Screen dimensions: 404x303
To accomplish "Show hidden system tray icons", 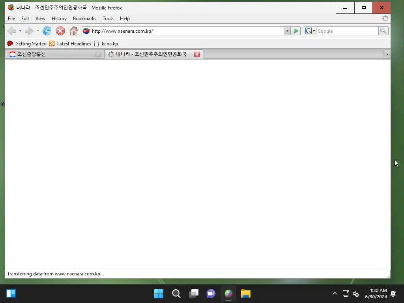I will coord(335,294).
